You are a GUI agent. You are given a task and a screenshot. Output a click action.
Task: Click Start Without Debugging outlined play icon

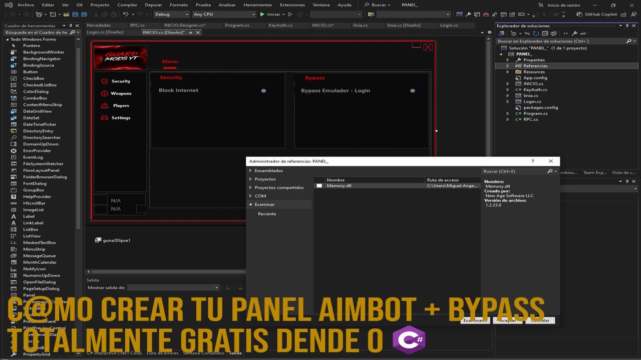point(290,14)
